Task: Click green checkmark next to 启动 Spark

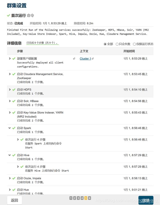Action: (x=14, y=128)
